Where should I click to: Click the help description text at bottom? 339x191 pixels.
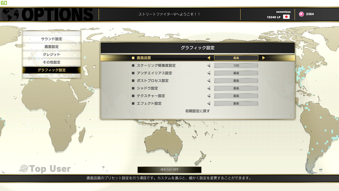169,178
